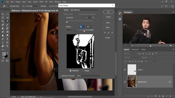Image resolution: width=175 pixels, height=98 pixels.
Task: Open the Selection Preview dropdown
Action: (x=88, y=76)
